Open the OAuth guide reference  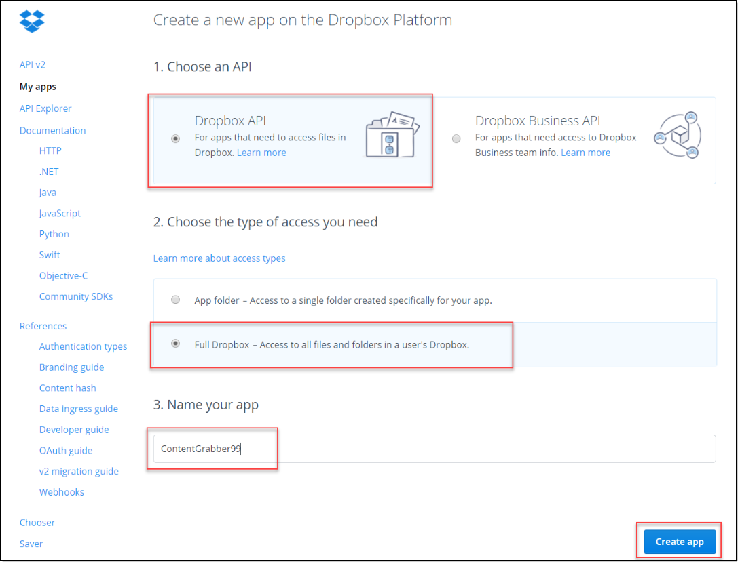click(x=66, y=451)
